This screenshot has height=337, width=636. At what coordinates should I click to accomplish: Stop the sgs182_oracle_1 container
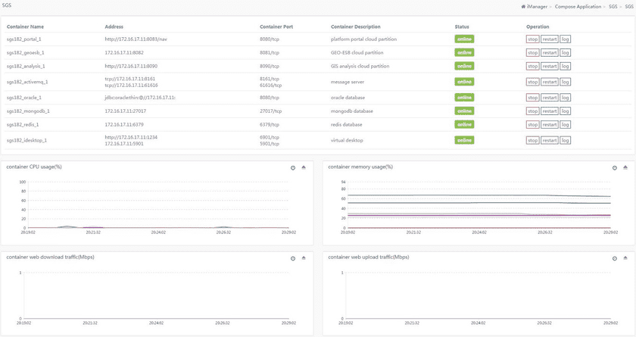533,98
